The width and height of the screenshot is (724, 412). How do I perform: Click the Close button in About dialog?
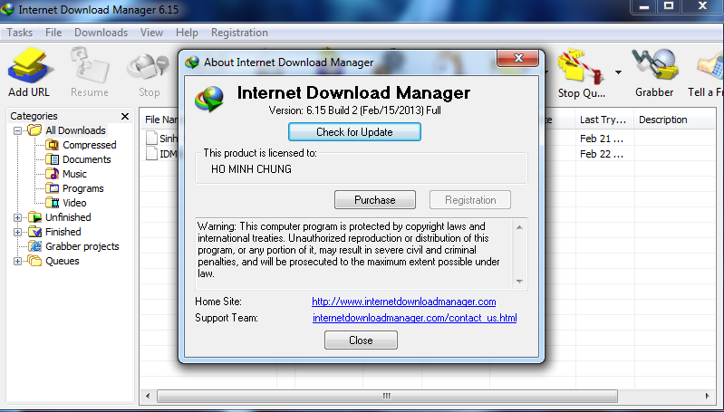tap(361, 340)
